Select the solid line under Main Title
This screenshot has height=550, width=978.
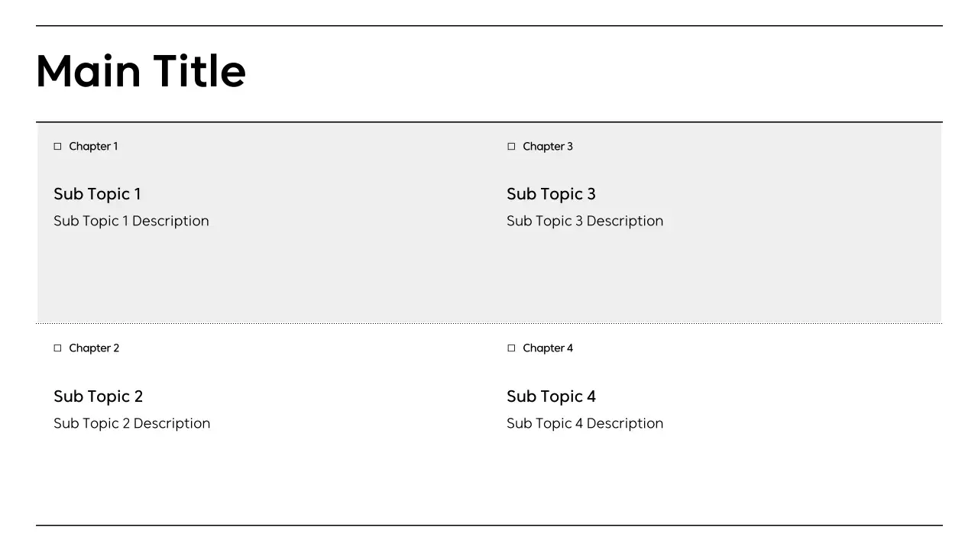click(489, 121)
